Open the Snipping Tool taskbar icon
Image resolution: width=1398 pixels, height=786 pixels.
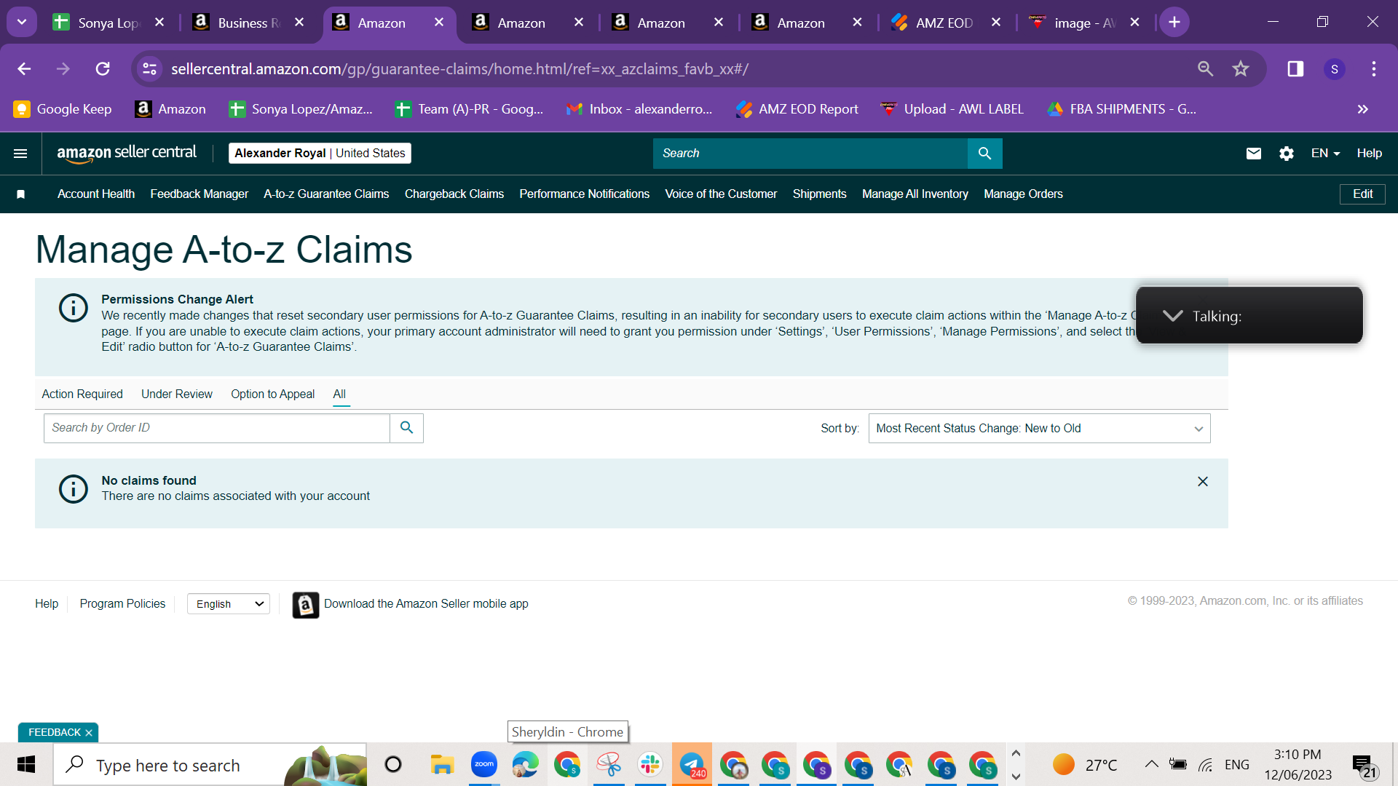click(609, 765)
